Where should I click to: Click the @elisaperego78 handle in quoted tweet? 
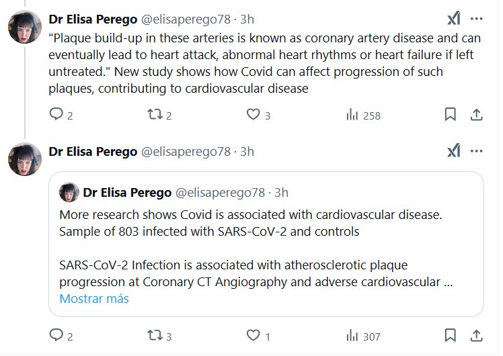pos(220,193)
